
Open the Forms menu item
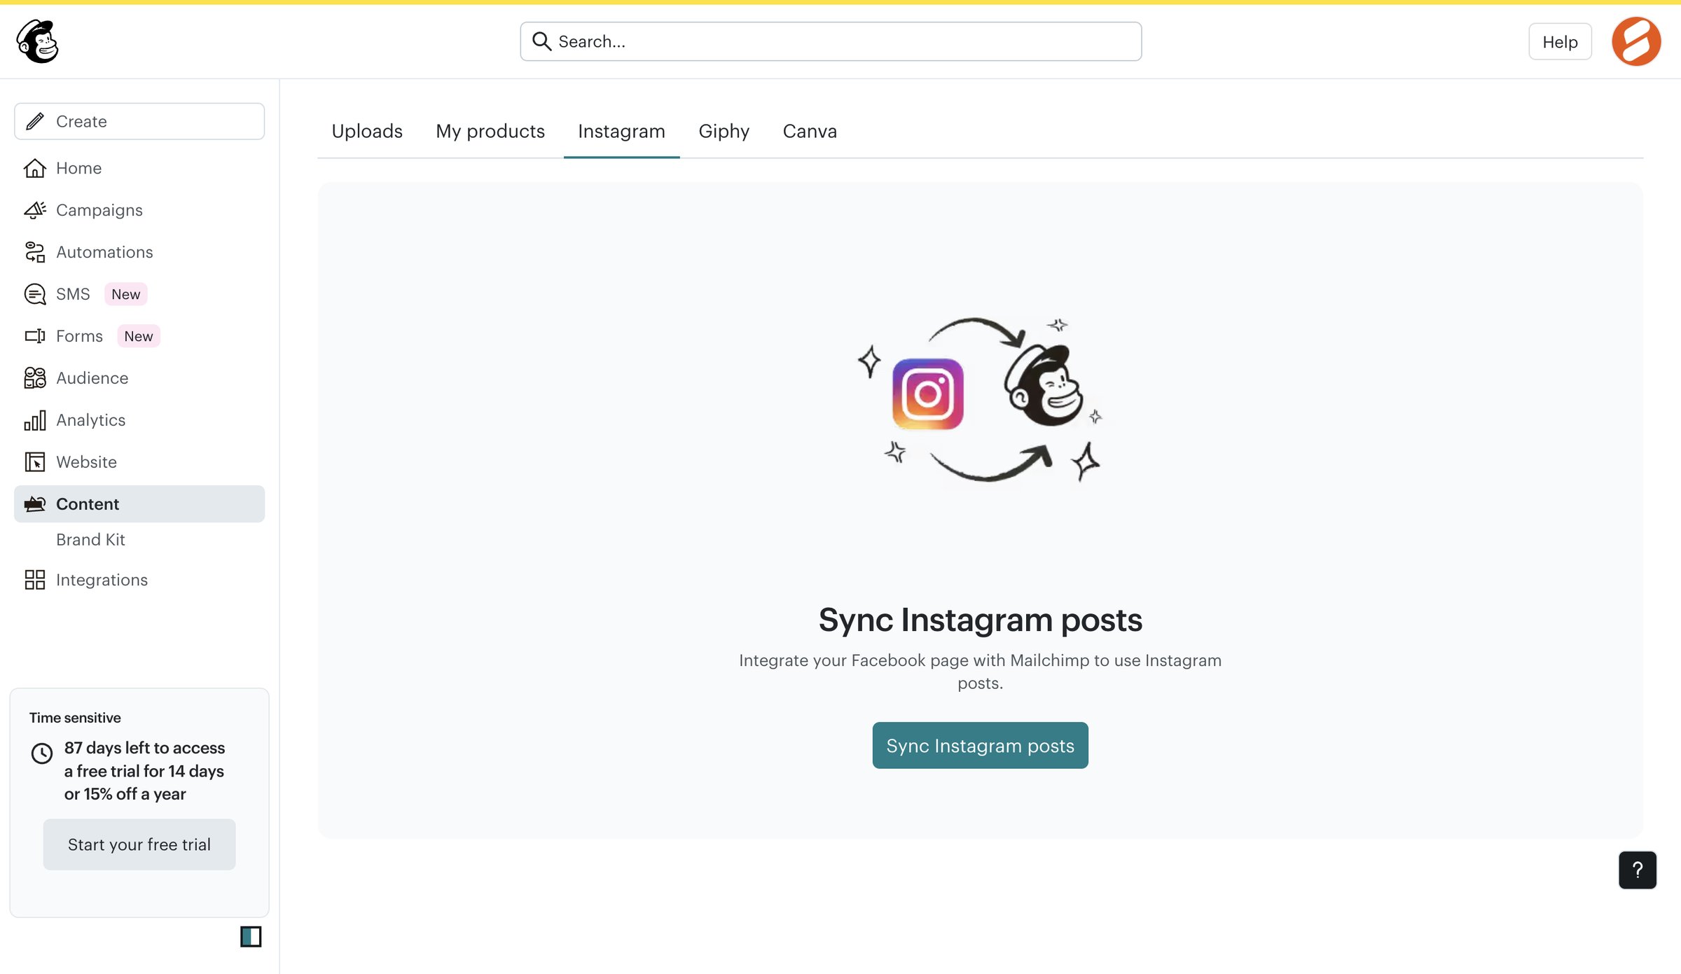(x=139, y=336)
